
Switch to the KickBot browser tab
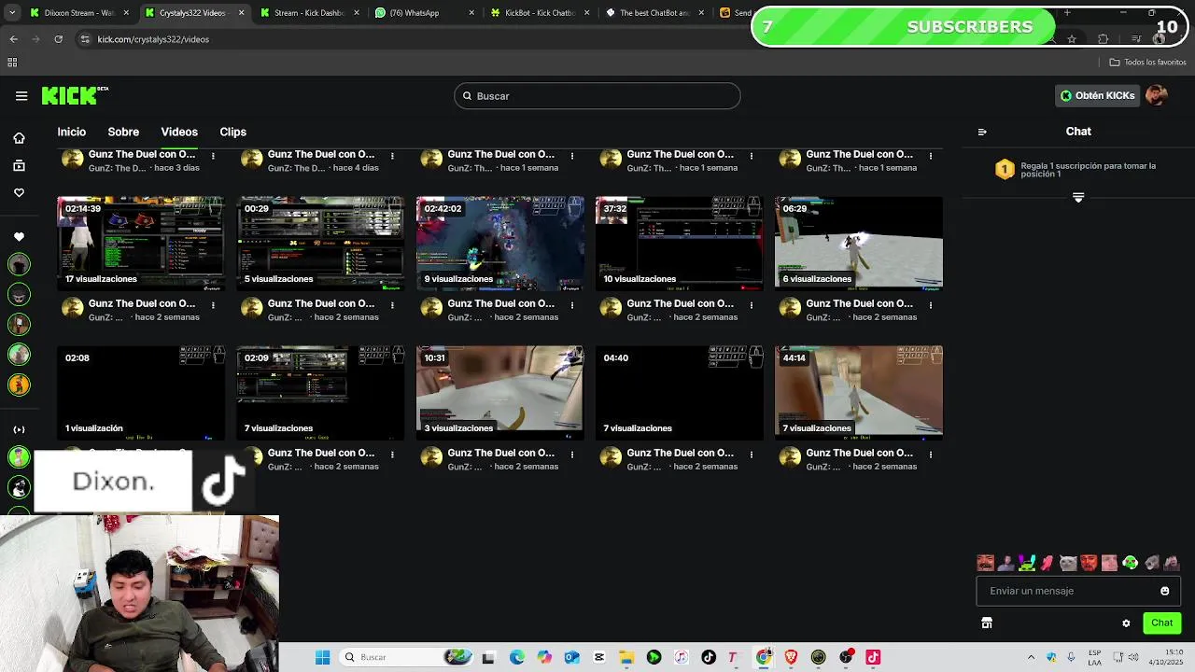pyautogui.click(x=539, y=13)
